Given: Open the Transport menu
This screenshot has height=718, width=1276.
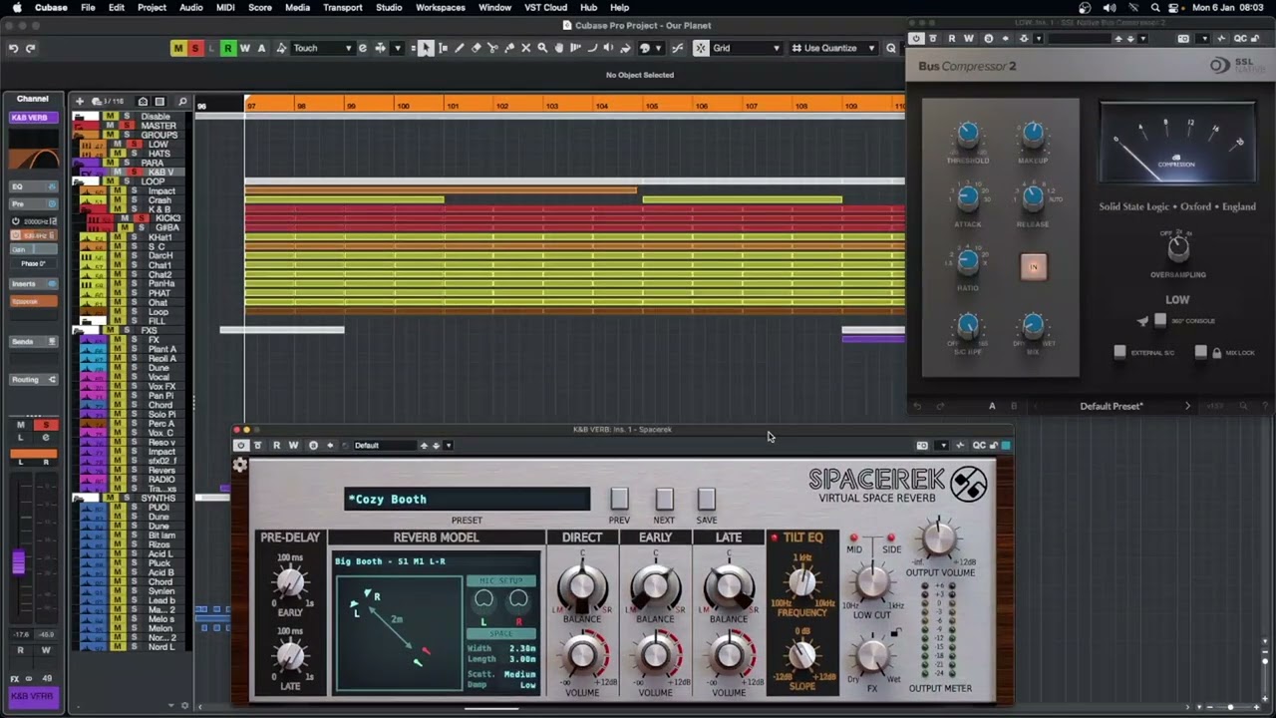Looking at the screenshot, I should [343, 7].
